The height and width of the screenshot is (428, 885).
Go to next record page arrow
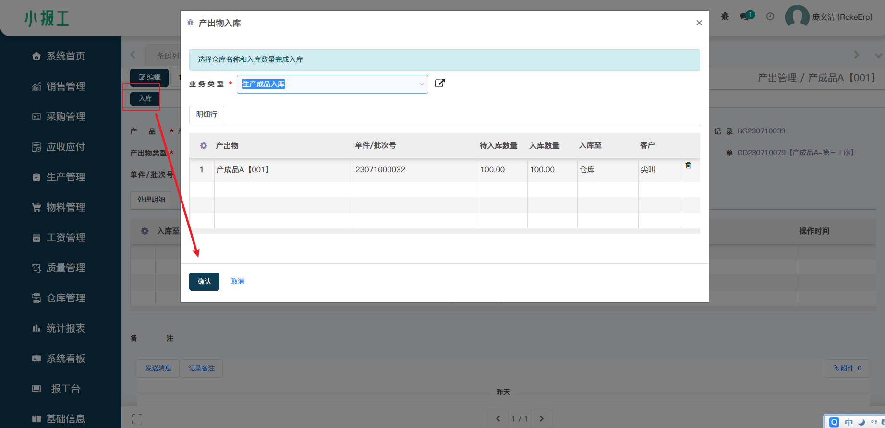coord(541,419)
